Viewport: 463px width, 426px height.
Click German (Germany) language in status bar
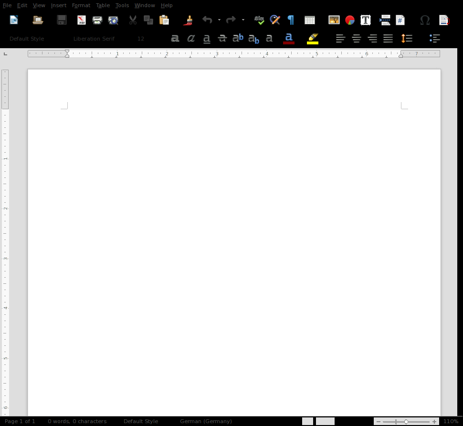coord(206,421)
